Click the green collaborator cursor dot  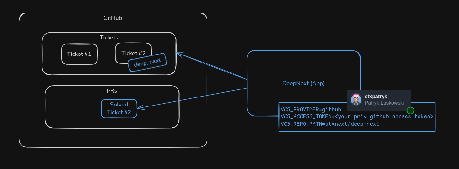point(410,110)
